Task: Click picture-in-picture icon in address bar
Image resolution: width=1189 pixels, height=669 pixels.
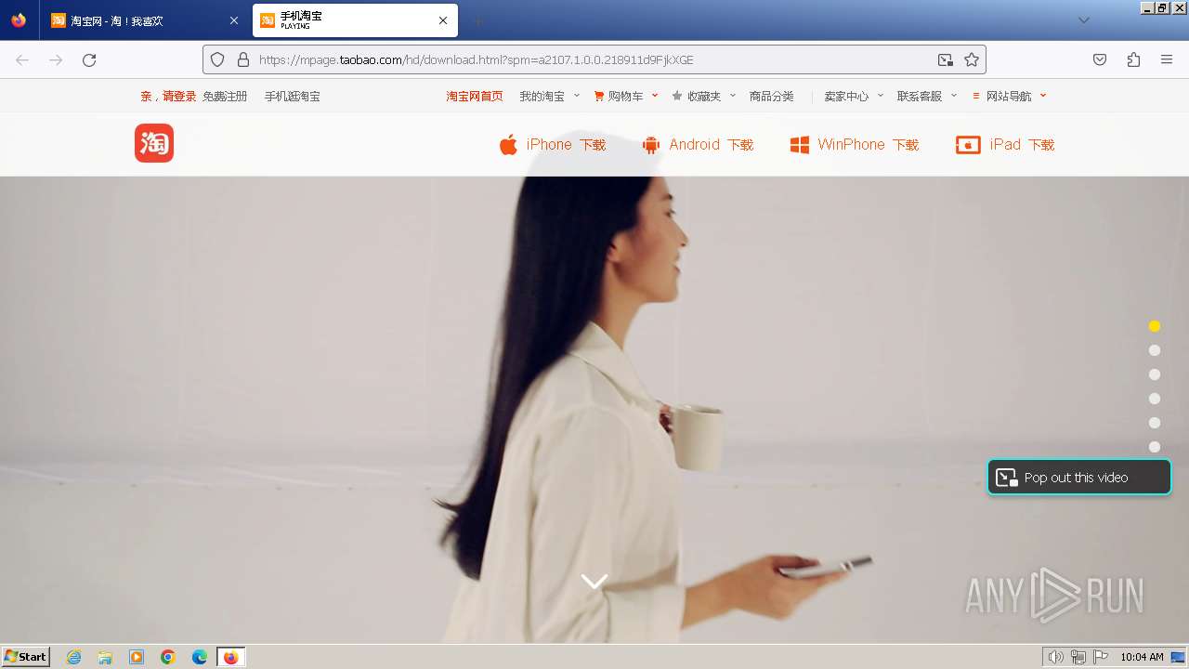Action: tap(946, 60)
